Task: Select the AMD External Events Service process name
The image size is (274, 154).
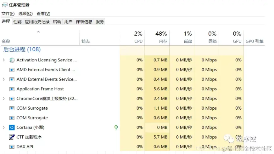Action: (x=47, y=79)
